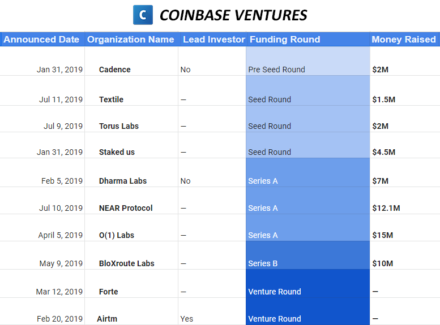This screenshot has width=440, height=325.
Task: Select the Organization Name column header
Action: pos(131,40)
